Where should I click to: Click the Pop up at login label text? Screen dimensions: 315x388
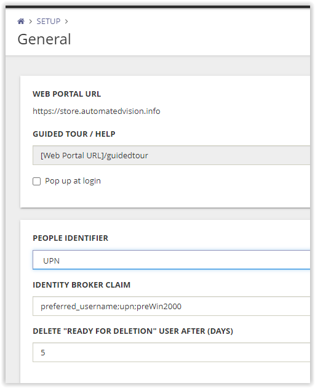pos(73,181)
